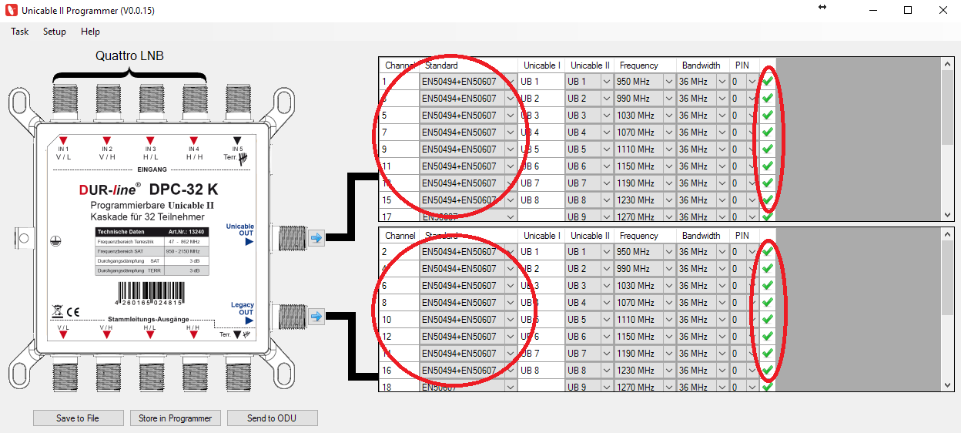The height and width of the screenshot is (433, 961).
Task: Toggle the green check on channel 15 row
Action: click(x=767, y=200)
